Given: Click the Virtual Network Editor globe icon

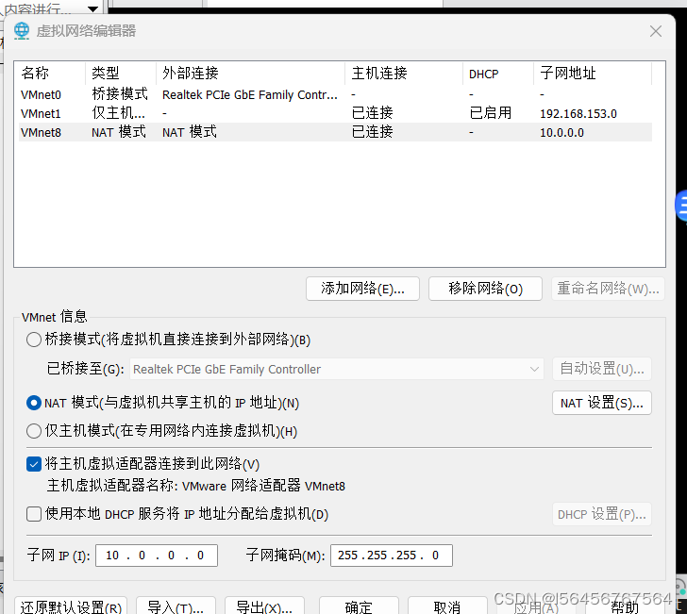Looking at the screenshot, I should (x=22, y=31).
